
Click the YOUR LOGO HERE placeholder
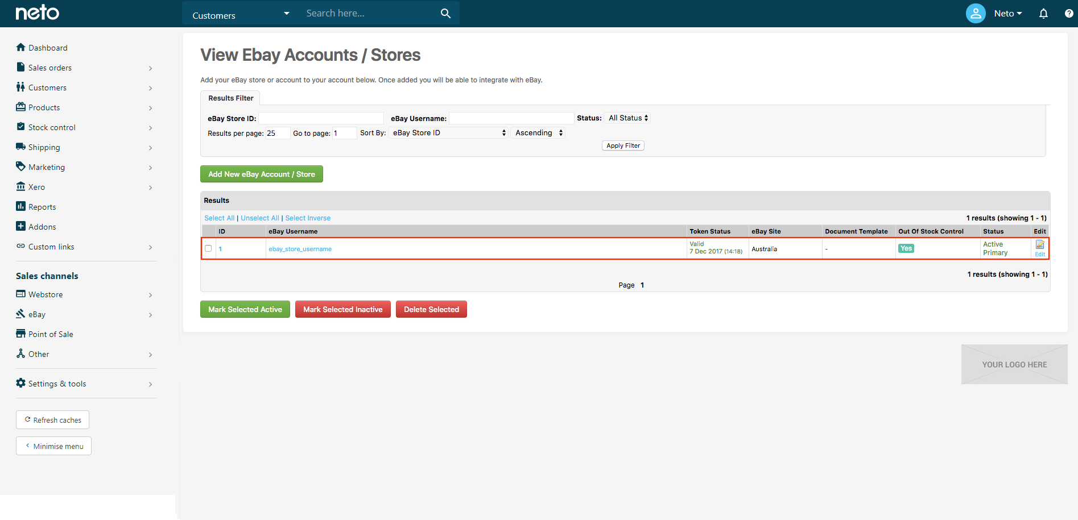[x=1014, y=364]
